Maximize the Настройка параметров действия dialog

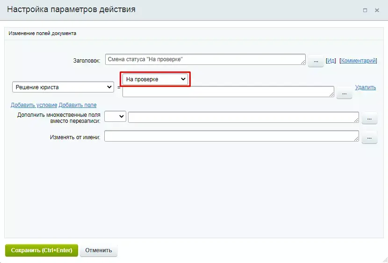(x=365, y=10)
